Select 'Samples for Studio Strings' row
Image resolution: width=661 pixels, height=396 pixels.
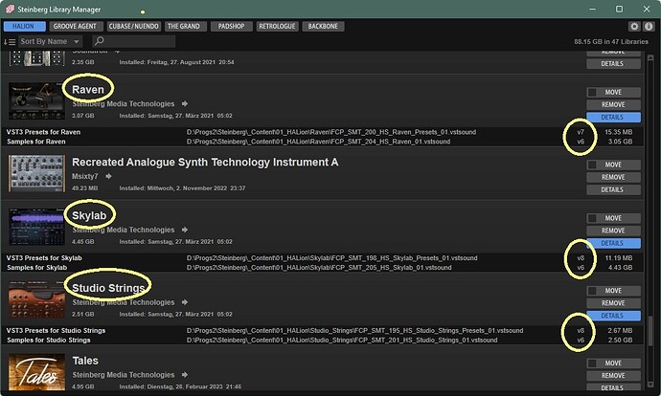coord(323,340)
